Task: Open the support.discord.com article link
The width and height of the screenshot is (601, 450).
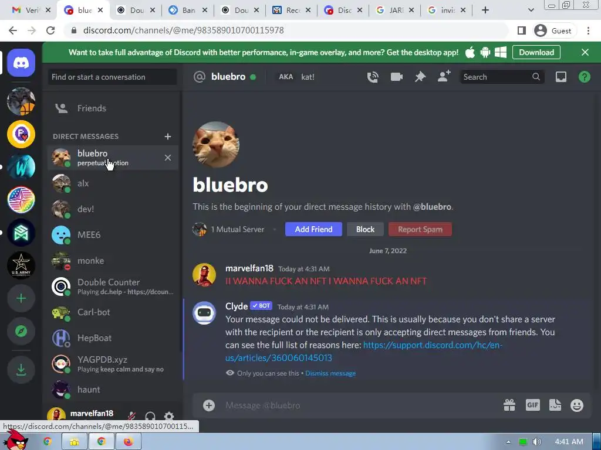Action: click(x=364, y=352)
